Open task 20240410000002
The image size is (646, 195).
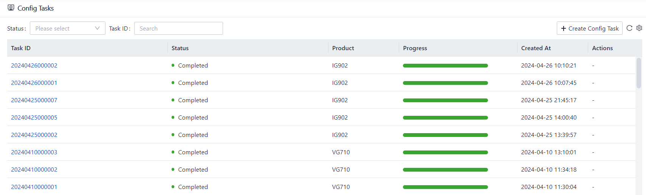tap(34, 169)
